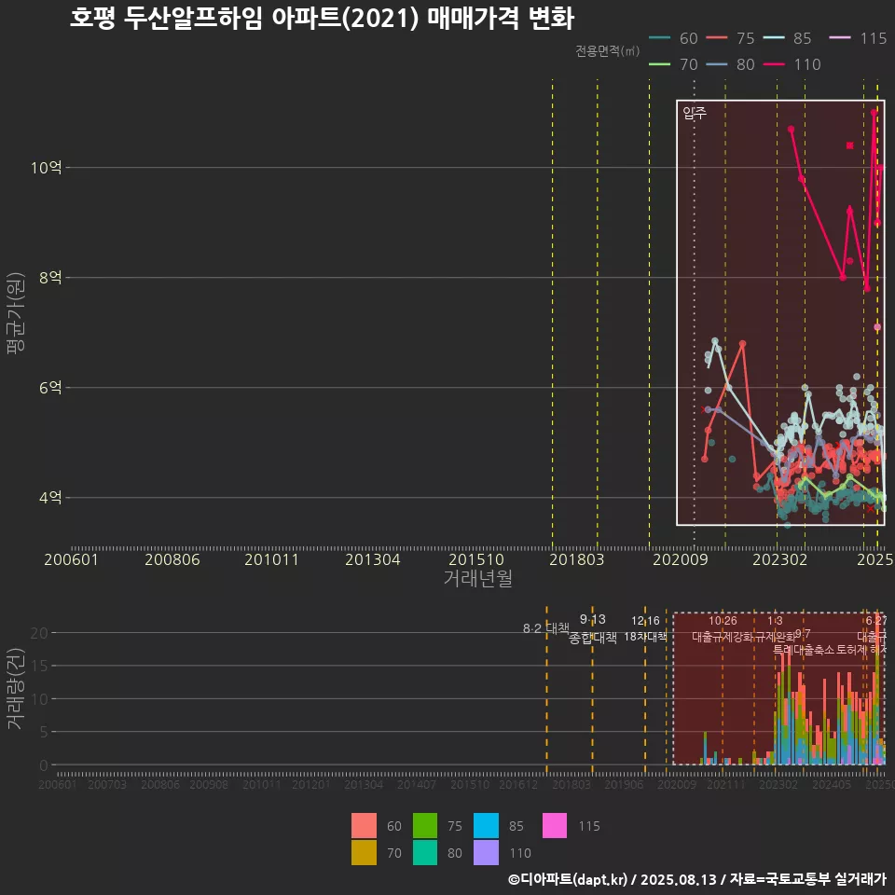The width and height of the screenshot is (895, 895).
Task: Select the salmon 60 swatch in bar legend
Action: click(364, 825)
